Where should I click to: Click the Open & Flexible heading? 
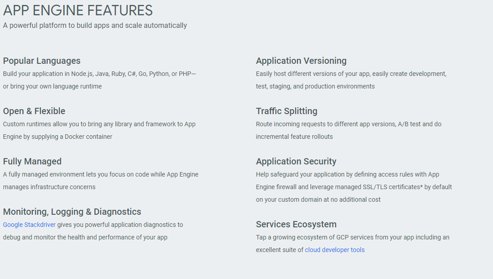34,111
